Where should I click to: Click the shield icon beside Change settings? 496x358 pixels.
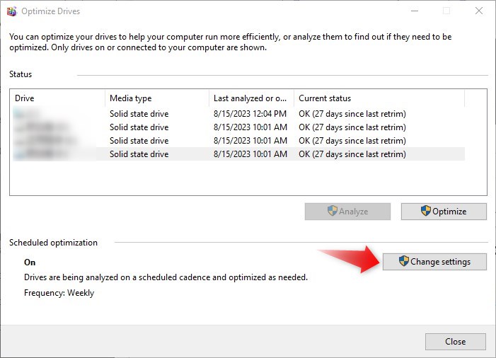[403, 262]
